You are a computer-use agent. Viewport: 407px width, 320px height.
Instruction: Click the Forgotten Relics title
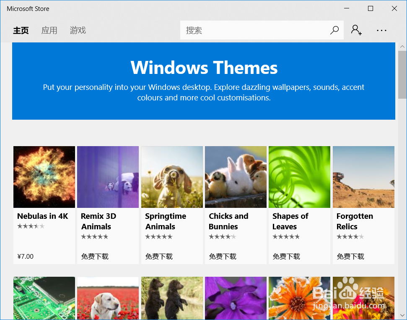[x=355, y=221]
